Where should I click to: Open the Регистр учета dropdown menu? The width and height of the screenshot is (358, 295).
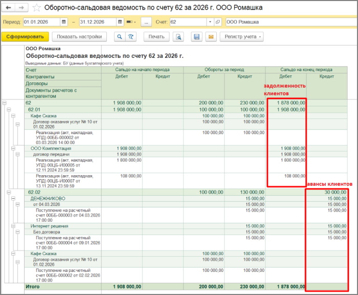click(241, 37)
